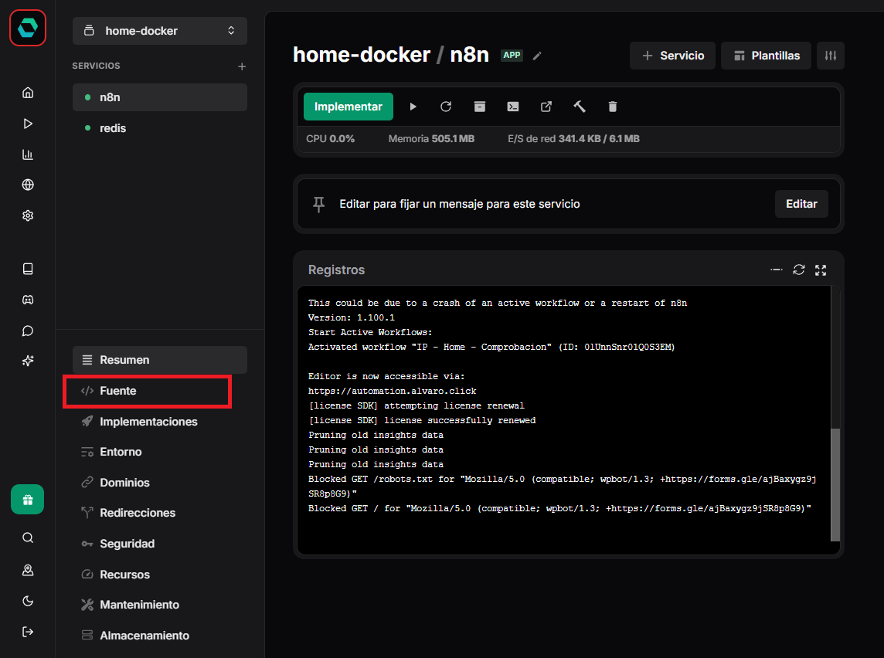
Task: Click the home-docker breadcrumb title
Action: click(362, 55)
